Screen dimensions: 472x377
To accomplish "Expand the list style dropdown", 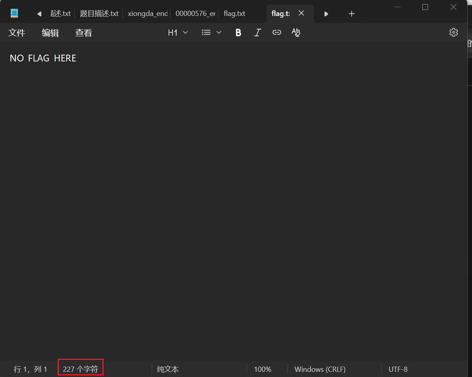I will (x=211, y=33).
